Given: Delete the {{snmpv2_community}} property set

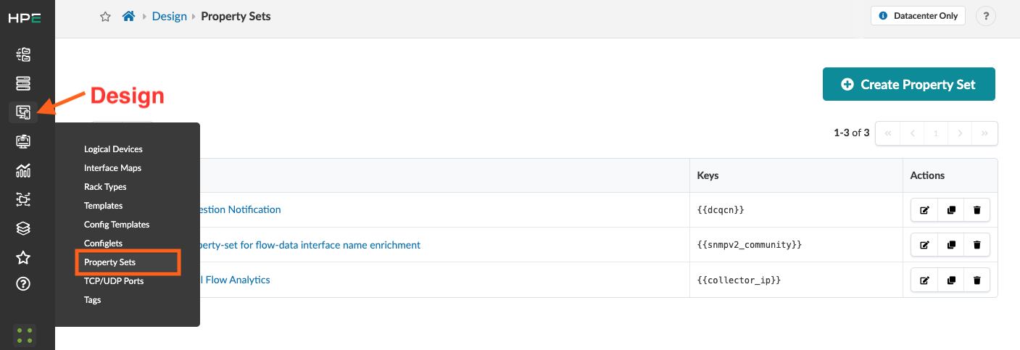Looking at the screenshot, I should (977, 245).
